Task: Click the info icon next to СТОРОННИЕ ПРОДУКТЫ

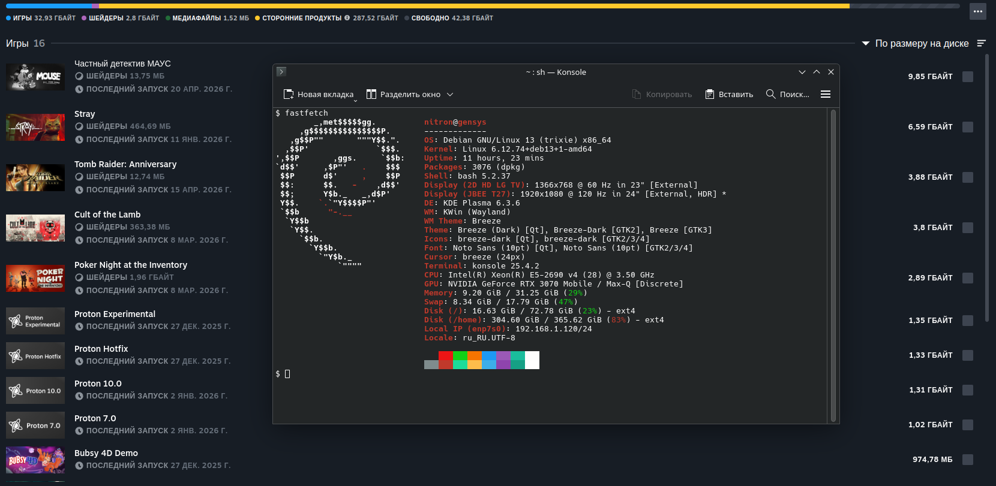Action: [x=347, y=18]
